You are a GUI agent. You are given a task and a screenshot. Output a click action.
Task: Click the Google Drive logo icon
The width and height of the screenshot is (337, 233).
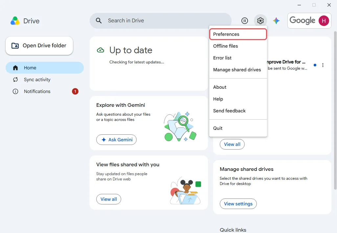click(x=15, y=21)
